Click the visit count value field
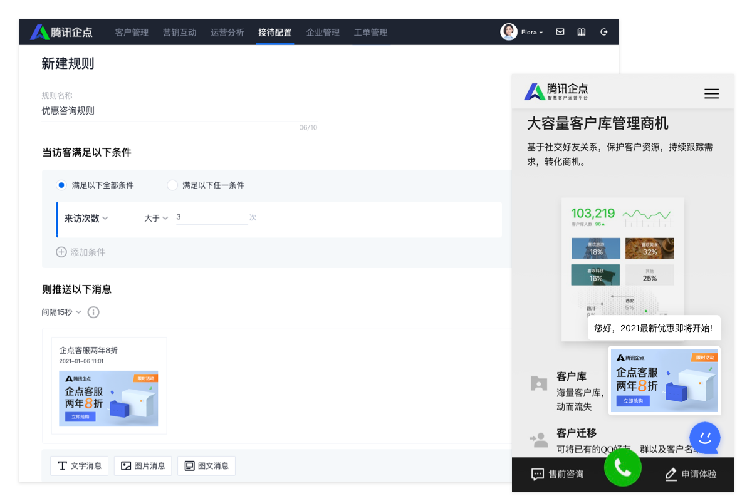 [211, 217]
